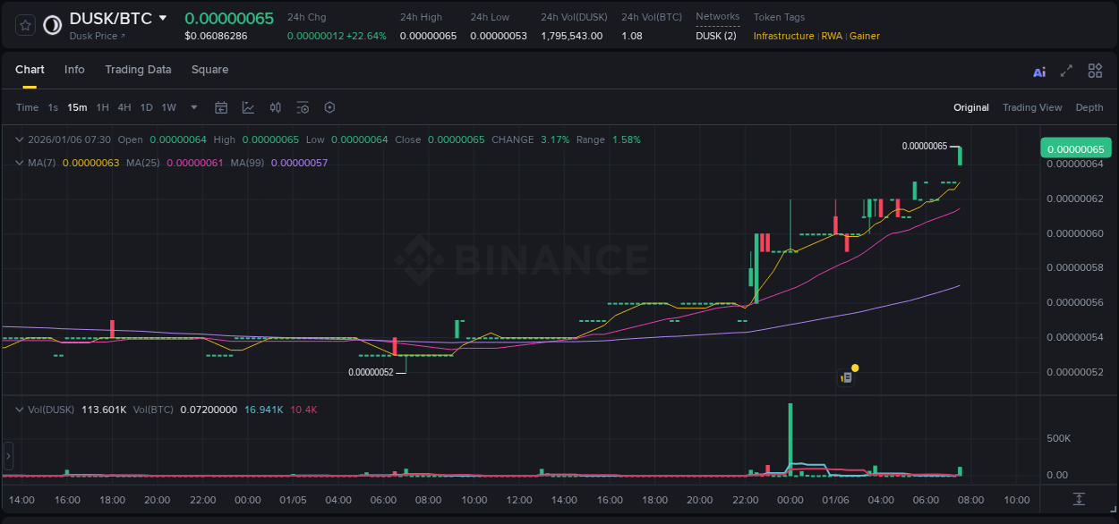
Task: Open the go-to-date calendar icon
Action: [221, 106]
